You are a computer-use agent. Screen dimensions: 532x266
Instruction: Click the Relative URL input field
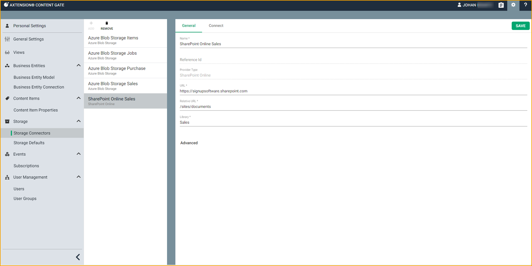[x=353, y=107]
